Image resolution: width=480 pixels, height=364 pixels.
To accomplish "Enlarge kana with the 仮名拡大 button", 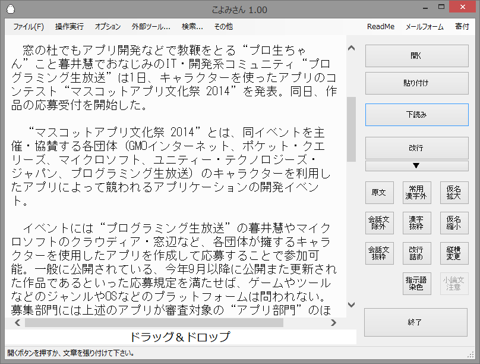I will (454, 193).
